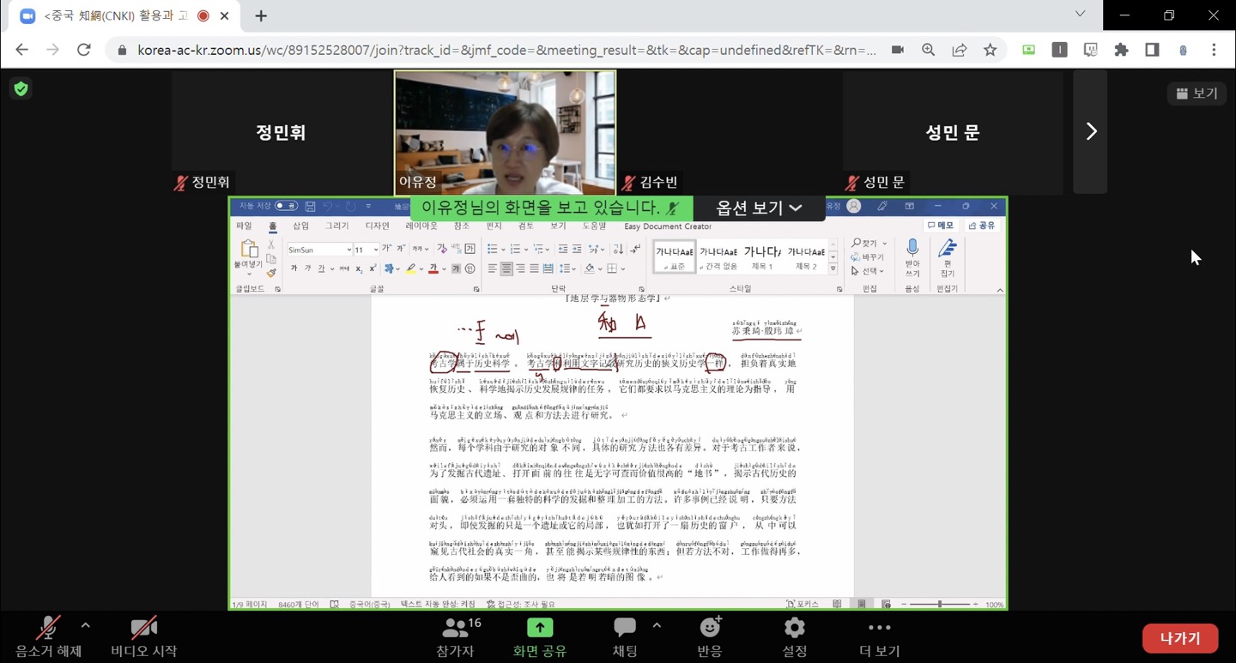Open the Chrome extensions puzzle icon
Viewport: 1236px width, 663px height.
[x=1121, y=50]
